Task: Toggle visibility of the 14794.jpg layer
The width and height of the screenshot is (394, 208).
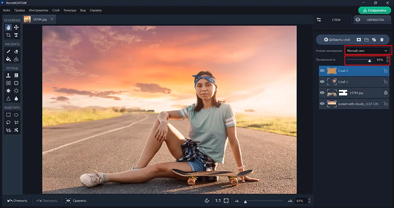Action: point(322,93)
